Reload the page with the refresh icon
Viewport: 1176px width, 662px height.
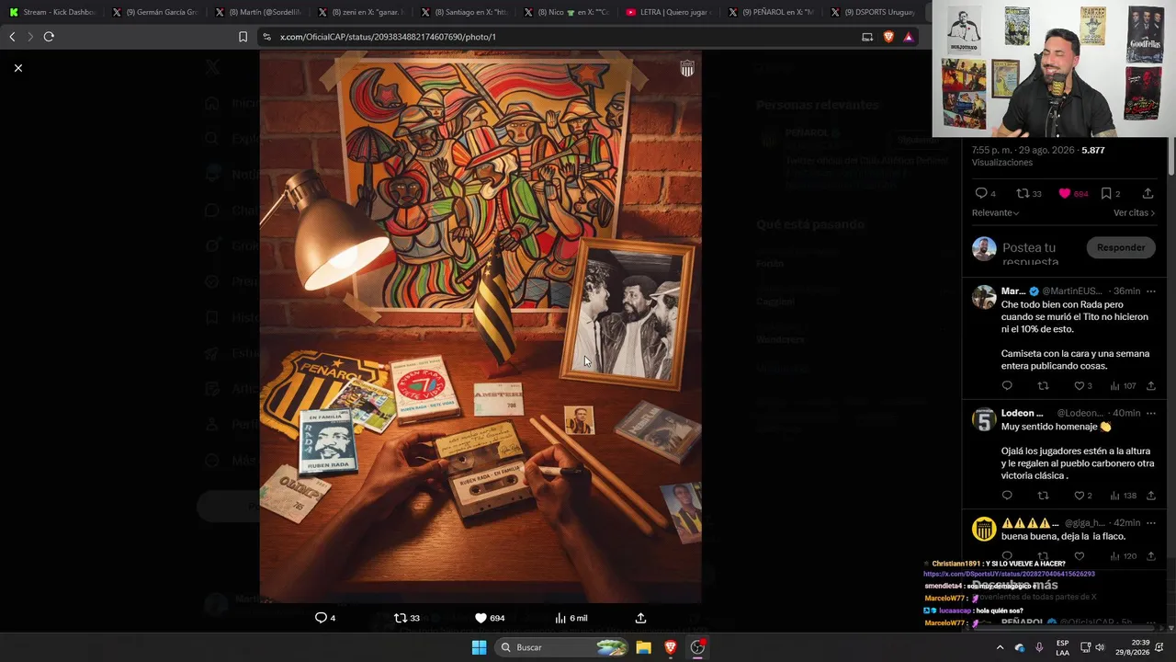pos(49,37)
